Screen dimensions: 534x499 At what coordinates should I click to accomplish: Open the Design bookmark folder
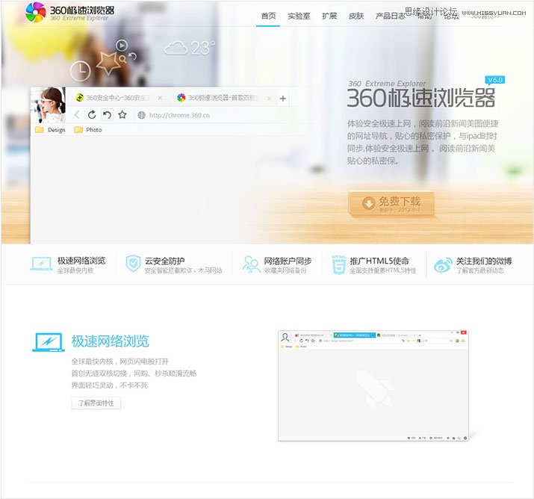50,130
